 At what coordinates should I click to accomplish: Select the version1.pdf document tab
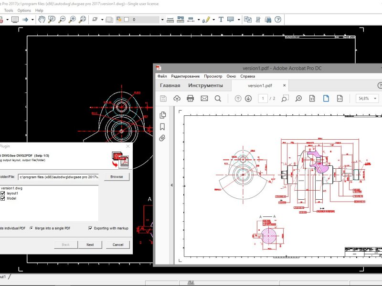[260, 86]
